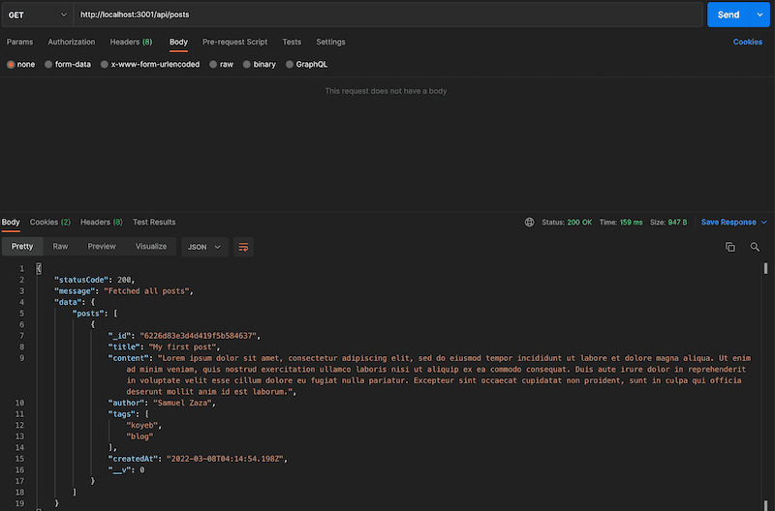The width and height of the screenshot is (775, 511).
Task: Click the wrap lines icon beside JSON
Action: pyautogui.click(x=243, y=247)
